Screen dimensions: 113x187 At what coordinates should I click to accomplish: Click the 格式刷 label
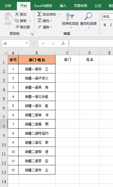pos(25,27)
